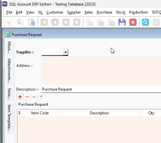This screenshot has width=161, height=143.
Task: Go to the first record
Action: coord(44,22)
